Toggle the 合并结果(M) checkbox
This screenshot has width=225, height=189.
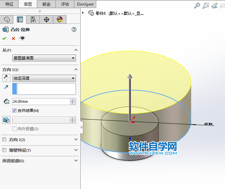coord(14,110)
